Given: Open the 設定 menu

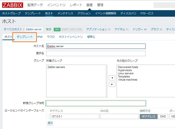Looking at the screenshot, I should (x=90, y=5).
